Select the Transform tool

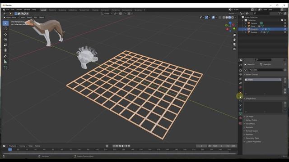click(x=5, y=50)
